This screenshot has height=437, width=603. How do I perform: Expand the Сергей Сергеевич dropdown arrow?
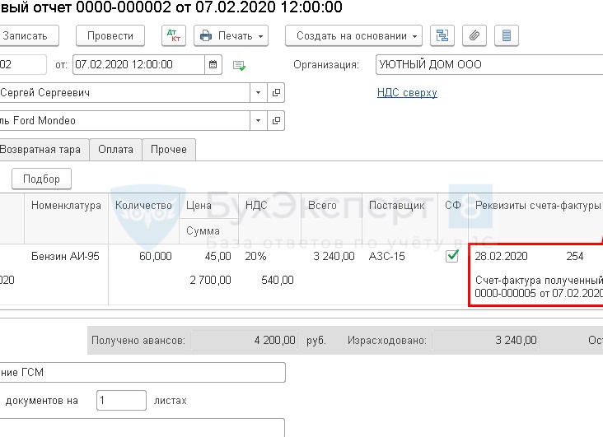[259, 93]
